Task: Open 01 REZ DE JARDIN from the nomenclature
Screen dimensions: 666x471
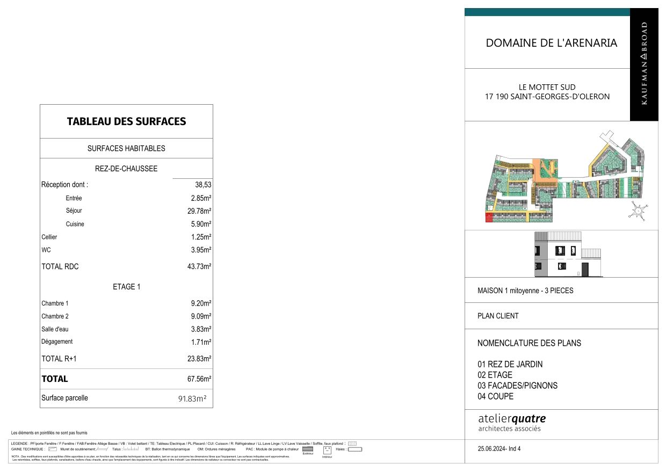Action: tap(509, 364)
